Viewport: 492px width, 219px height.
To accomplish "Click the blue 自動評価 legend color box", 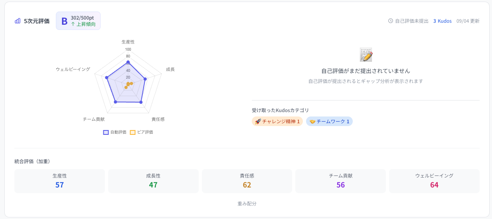I will [x=106, y=132].
